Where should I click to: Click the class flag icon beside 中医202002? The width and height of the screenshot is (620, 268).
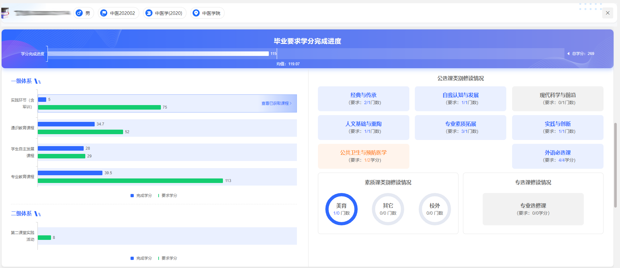(x=104, y=13)
